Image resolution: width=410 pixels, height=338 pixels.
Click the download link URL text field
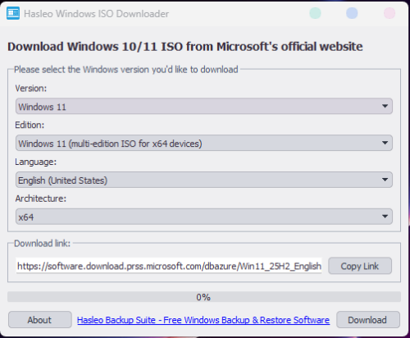click(169, 266)
